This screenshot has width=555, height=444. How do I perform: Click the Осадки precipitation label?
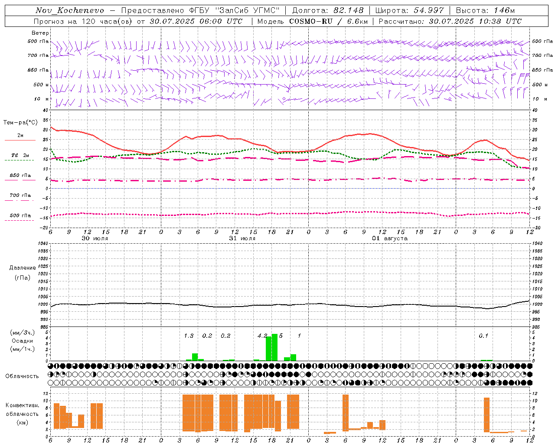pyautogui.click(x=22, y=341)
